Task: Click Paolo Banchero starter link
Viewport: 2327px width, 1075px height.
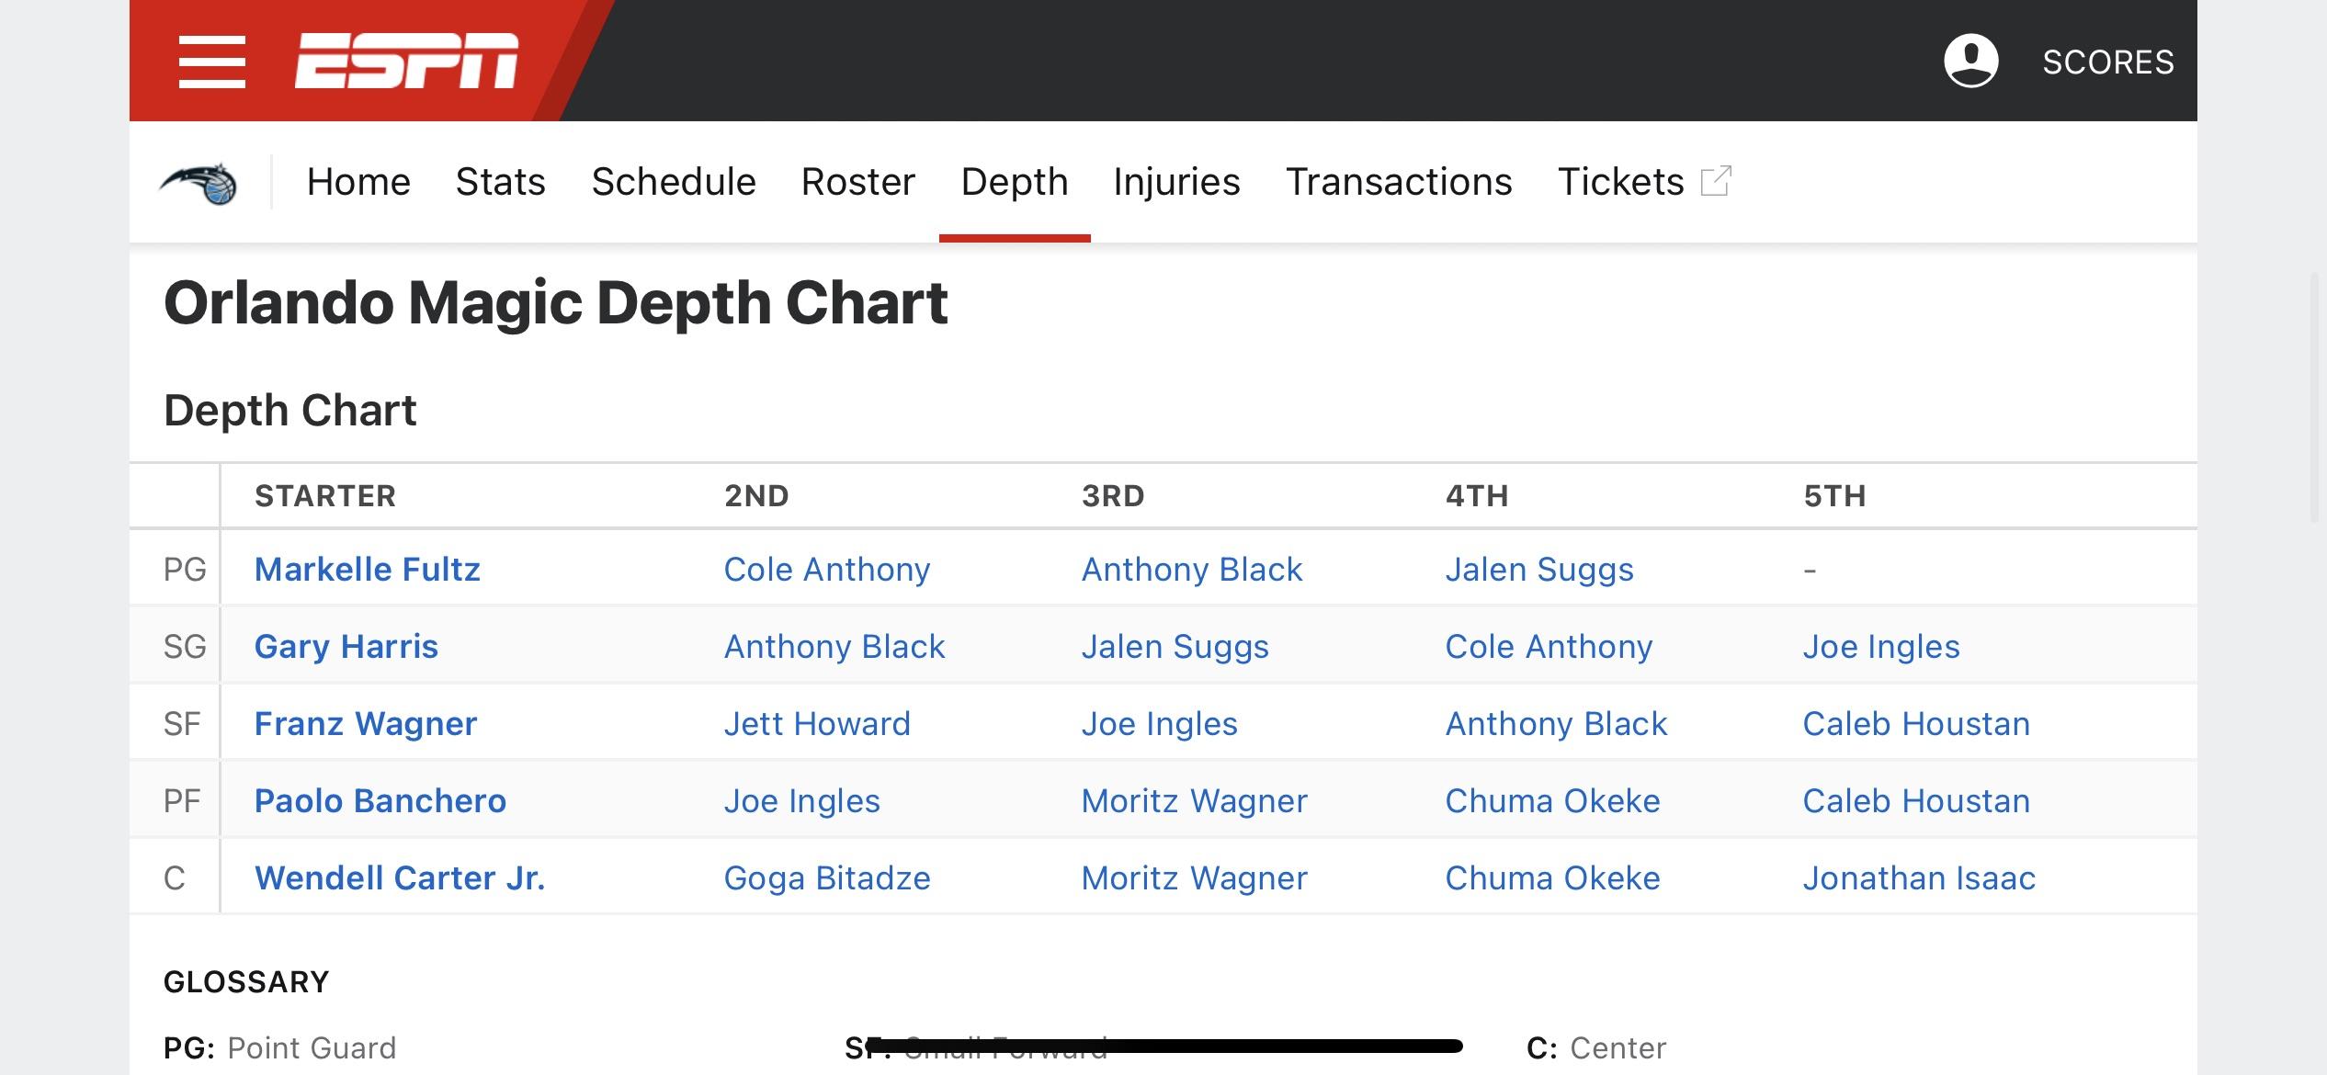Action: pos(380,801)
